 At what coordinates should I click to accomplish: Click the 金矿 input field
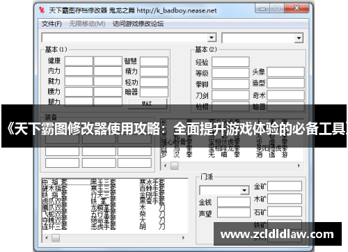tap(285, 186)
